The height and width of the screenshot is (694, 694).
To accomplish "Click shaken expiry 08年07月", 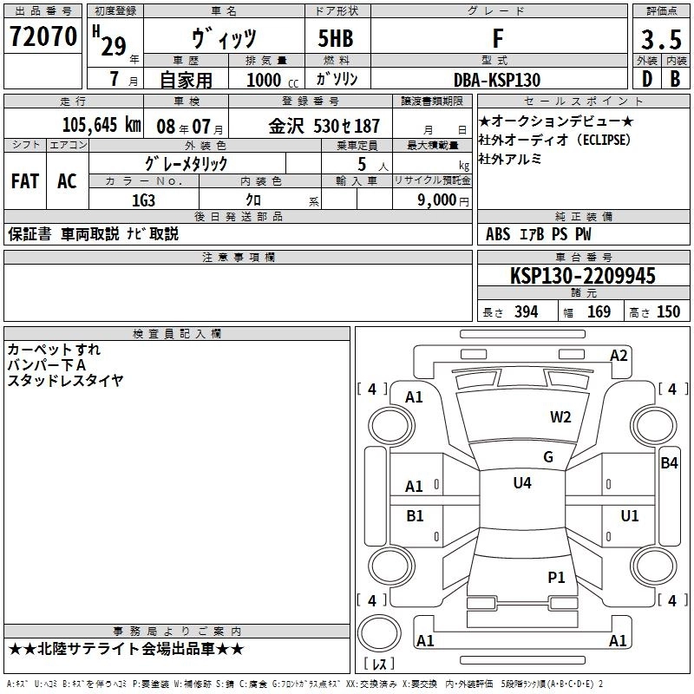I will 190,127.
